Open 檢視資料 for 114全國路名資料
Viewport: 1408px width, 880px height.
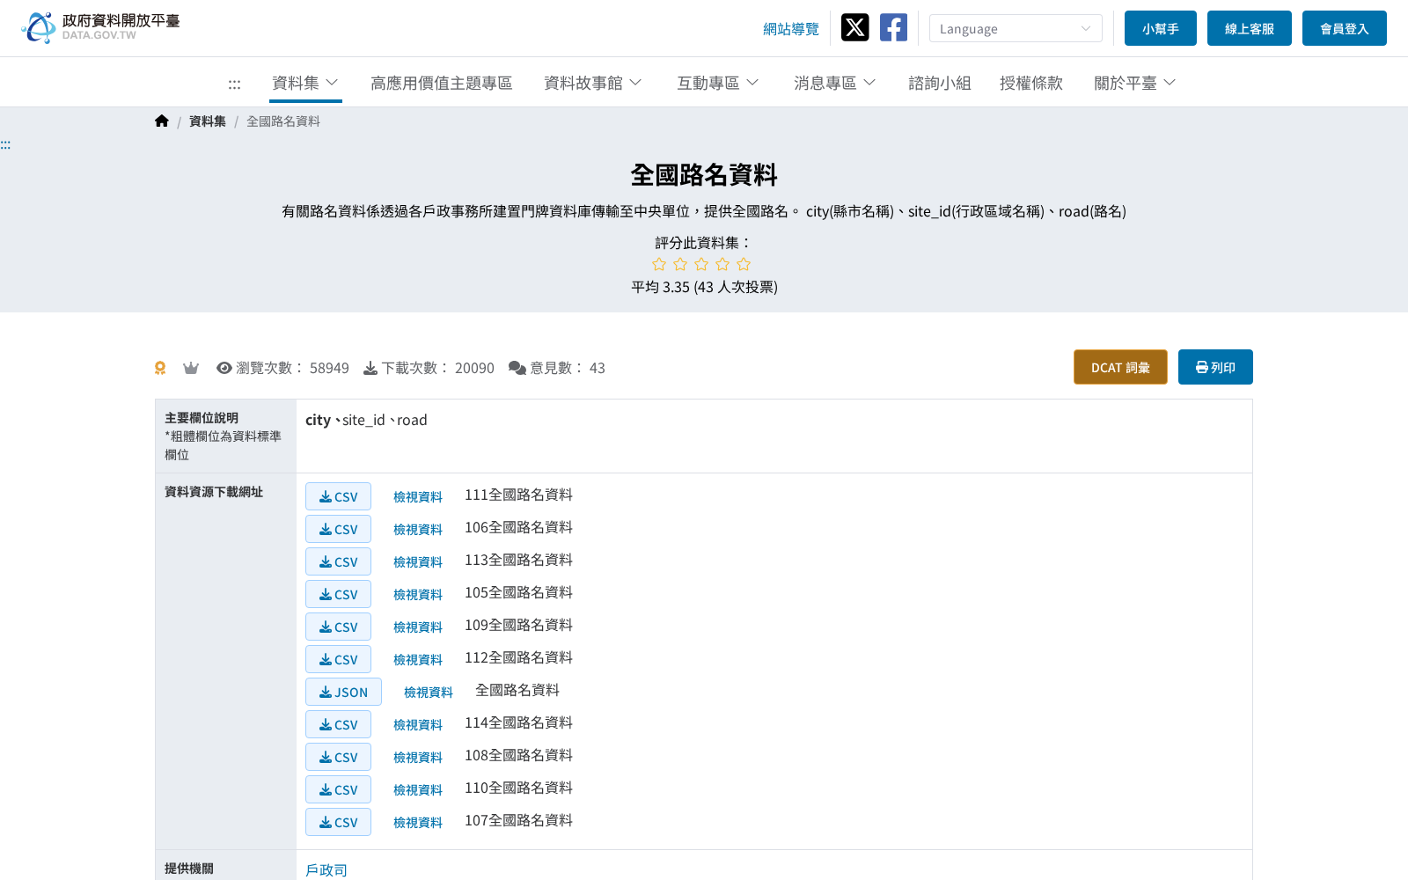point(418,725)
